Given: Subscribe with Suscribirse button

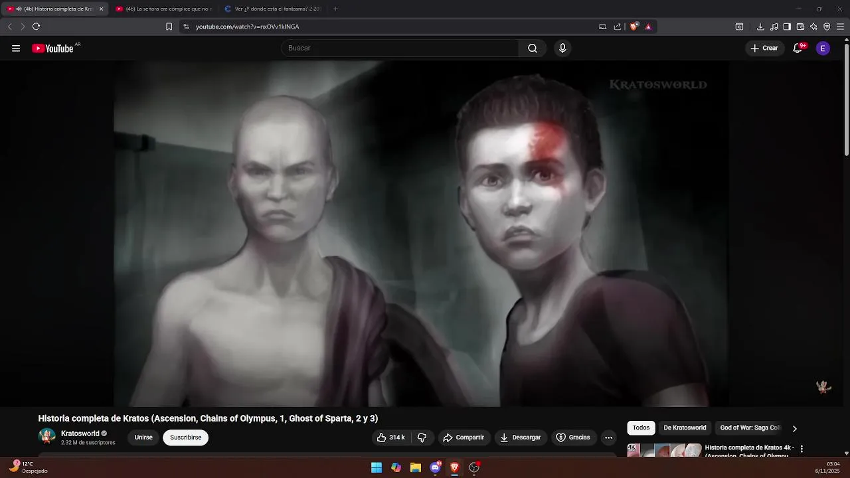Looking at the screenshot, I should pos(186,438).
